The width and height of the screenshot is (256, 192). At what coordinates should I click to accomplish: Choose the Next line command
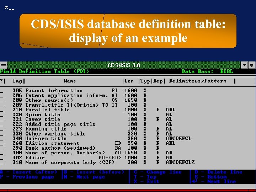point(214,181)
